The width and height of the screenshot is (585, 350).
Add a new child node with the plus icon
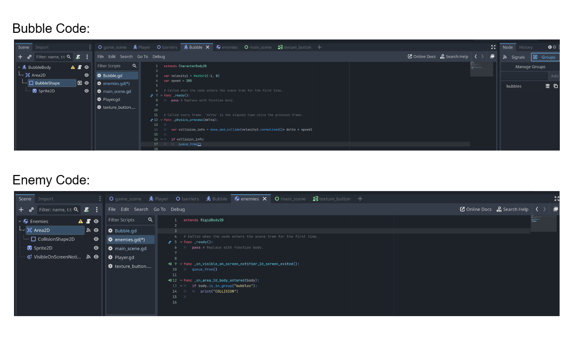point(20,57)
